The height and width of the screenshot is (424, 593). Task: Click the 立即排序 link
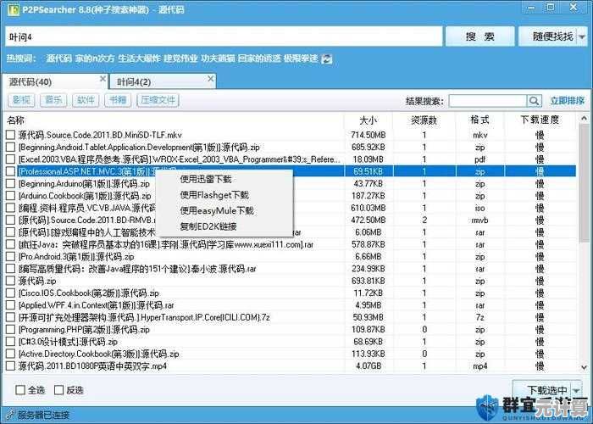pyautogui.click(x=567, y=100)
